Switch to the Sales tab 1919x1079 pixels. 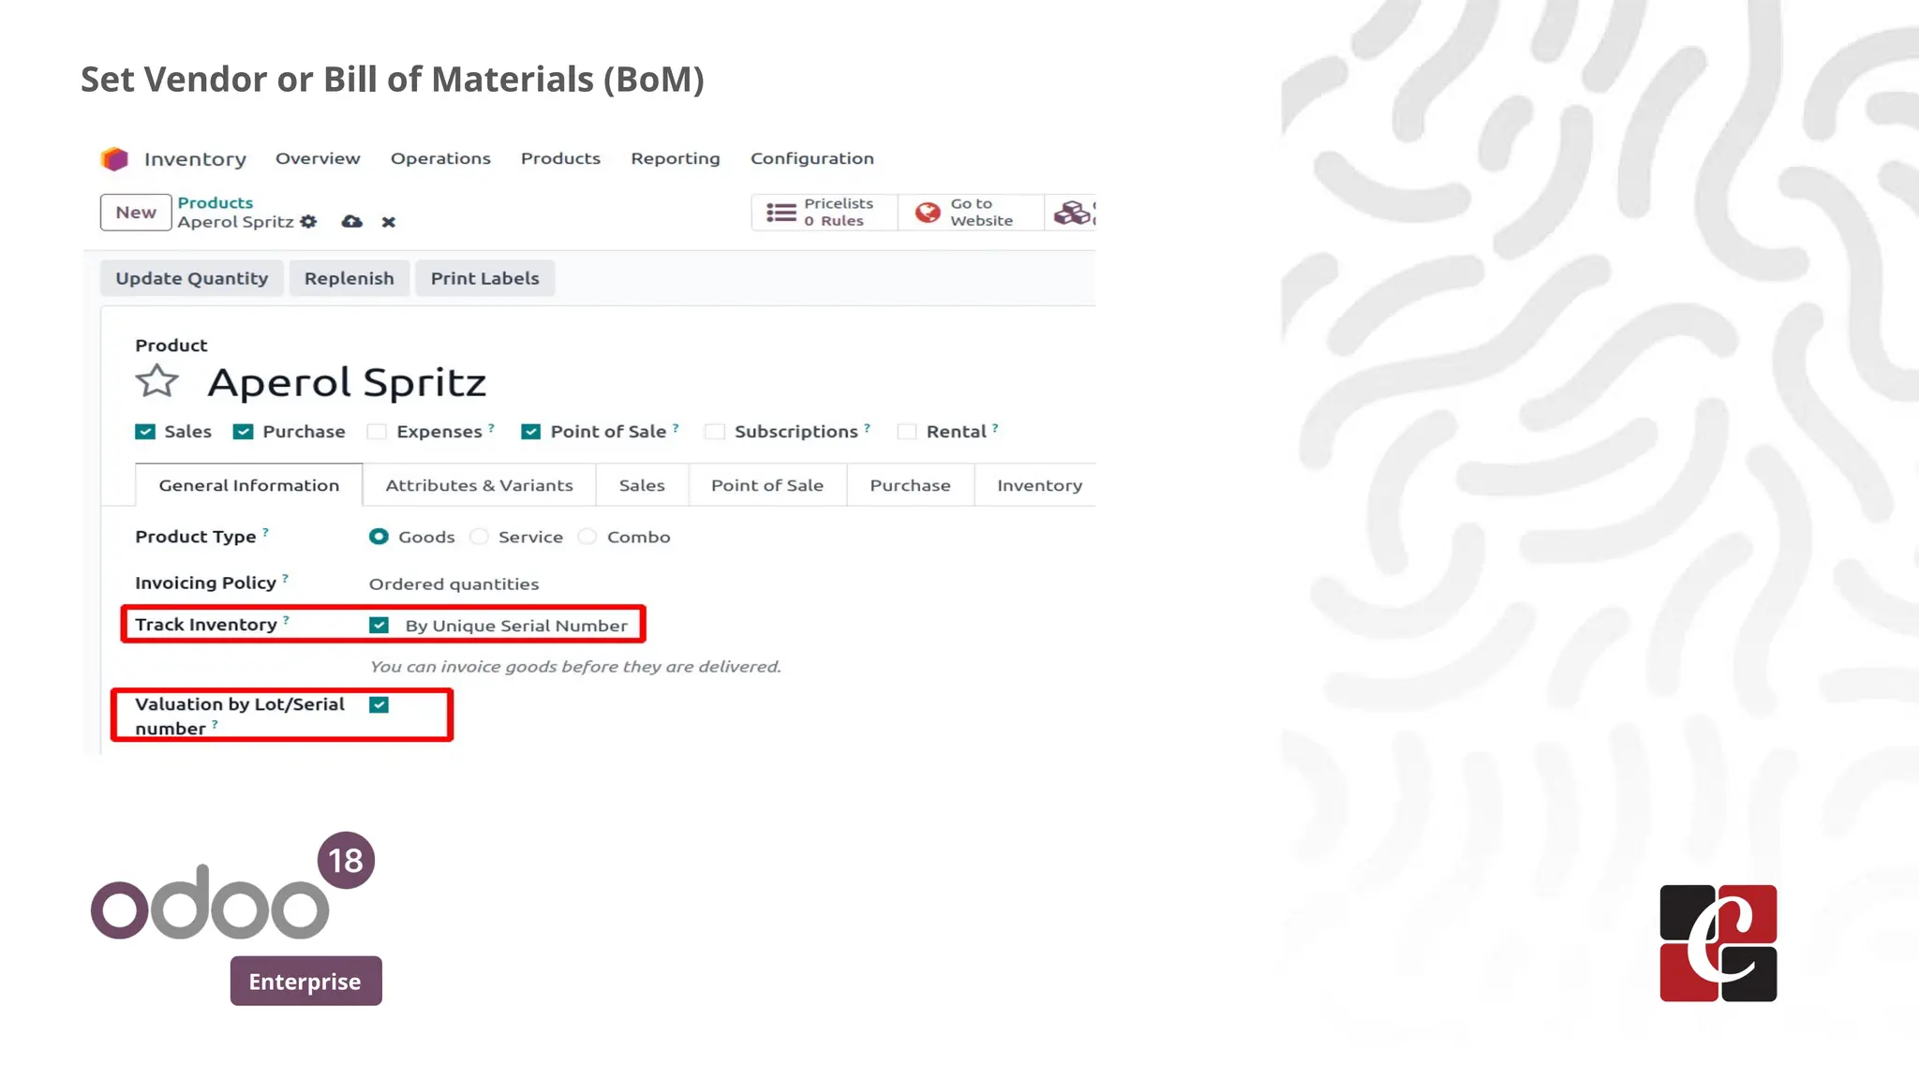click(x=642, y=485)
